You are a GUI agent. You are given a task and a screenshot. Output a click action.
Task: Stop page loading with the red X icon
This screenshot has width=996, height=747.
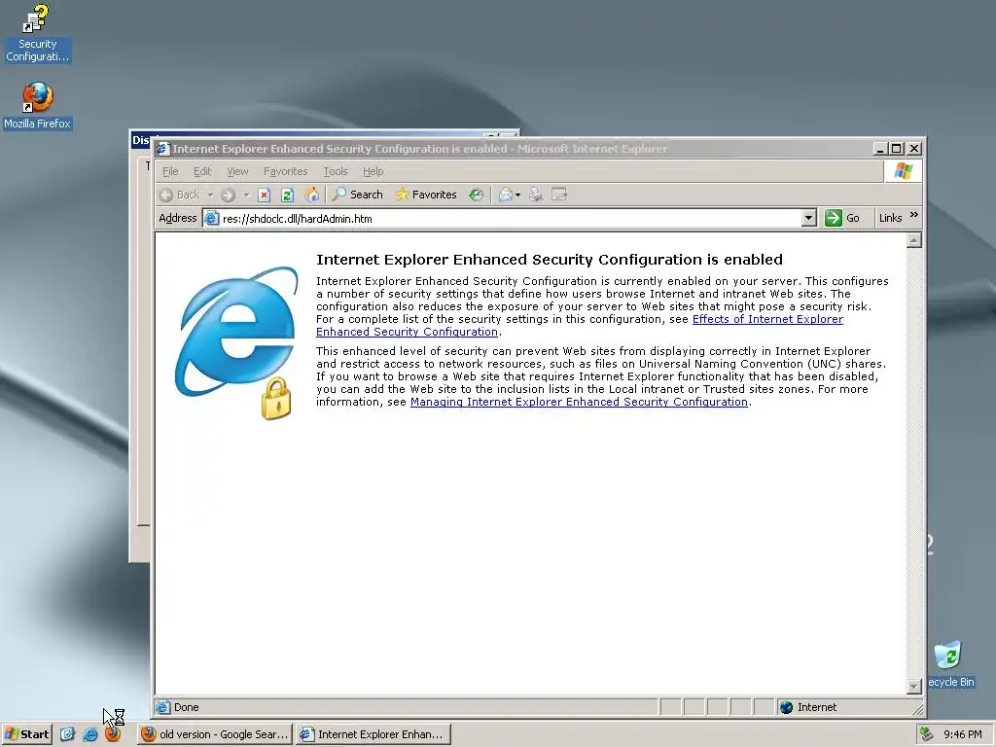click(265, 195)
